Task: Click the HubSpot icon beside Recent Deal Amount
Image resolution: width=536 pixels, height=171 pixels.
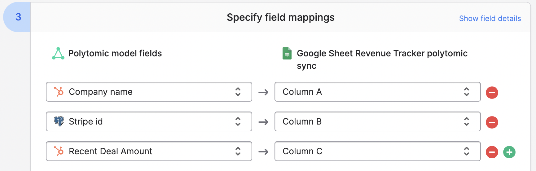Action: tap(59, 151)
